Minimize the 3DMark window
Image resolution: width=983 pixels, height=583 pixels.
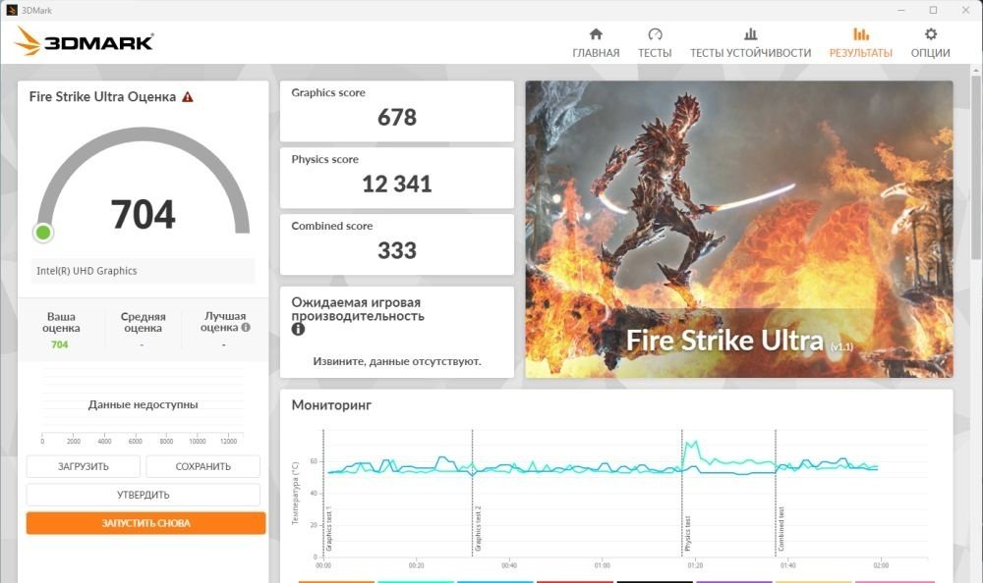(901, 10)
